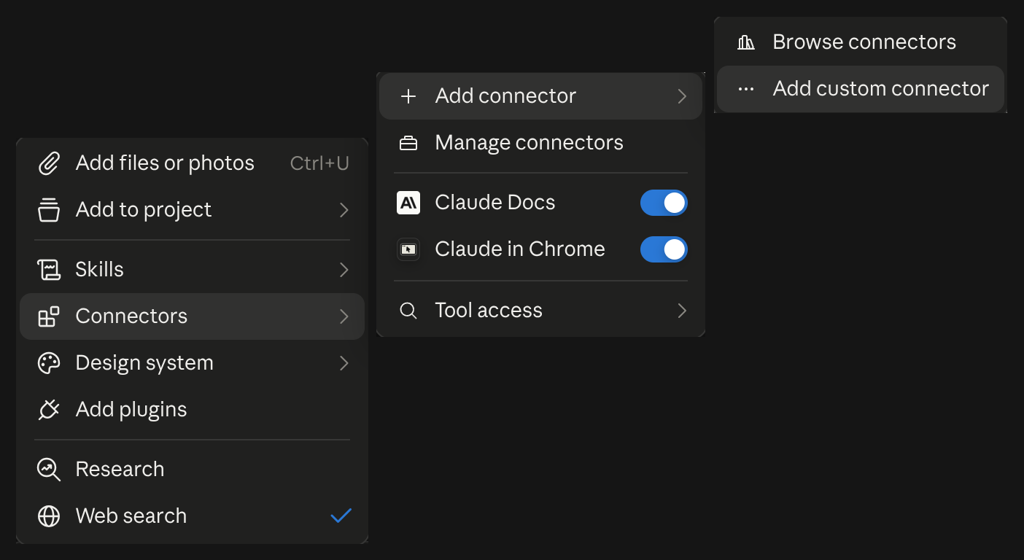Open the Design system entry
The height and width of the screenshot is (560, 1024).
tap(192, 363)
